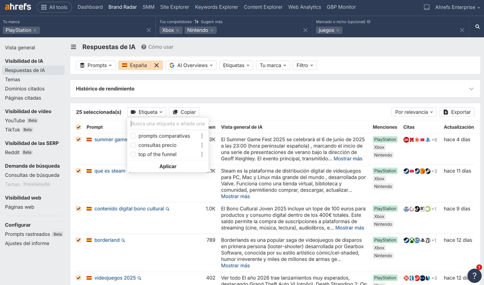Screen dimensions: 484x285
Task: Open the borderland prompt link
Action: [x=107, y=240]
